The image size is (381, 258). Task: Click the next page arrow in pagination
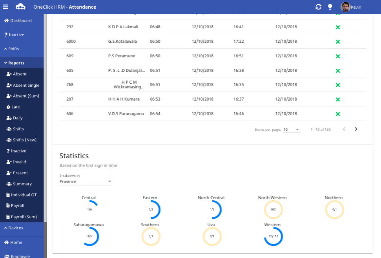click(356, 128)
